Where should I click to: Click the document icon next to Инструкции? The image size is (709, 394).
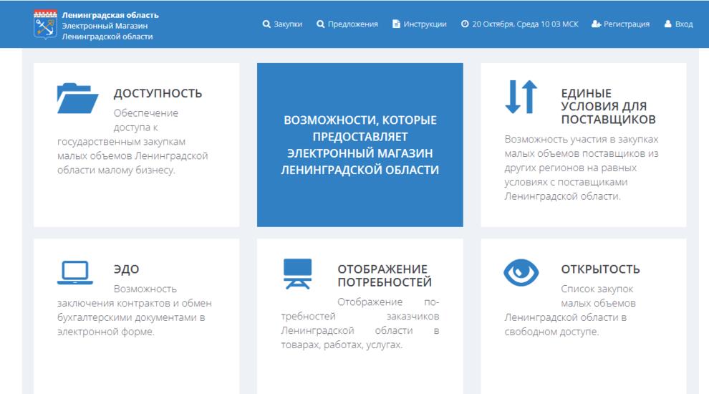(x=396, y=24)
